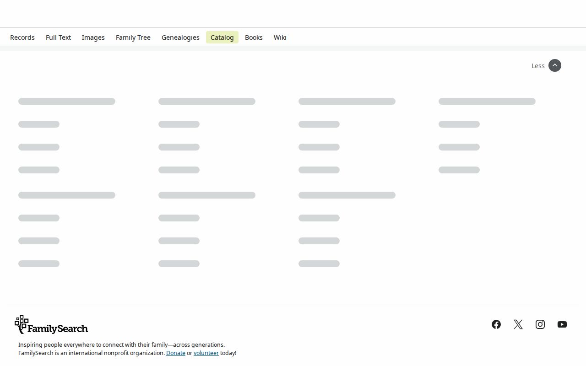Go to the Family Tree tab
Screen dimensions: 586x366
pyautogui.click(x=133, y=38)
